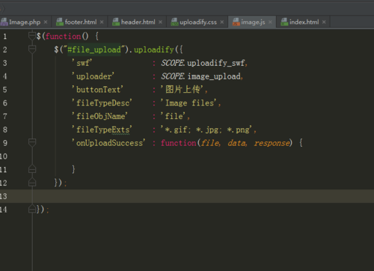Click the fold end marker at line 12
374x271 pixels.
(x=32, y=183)
